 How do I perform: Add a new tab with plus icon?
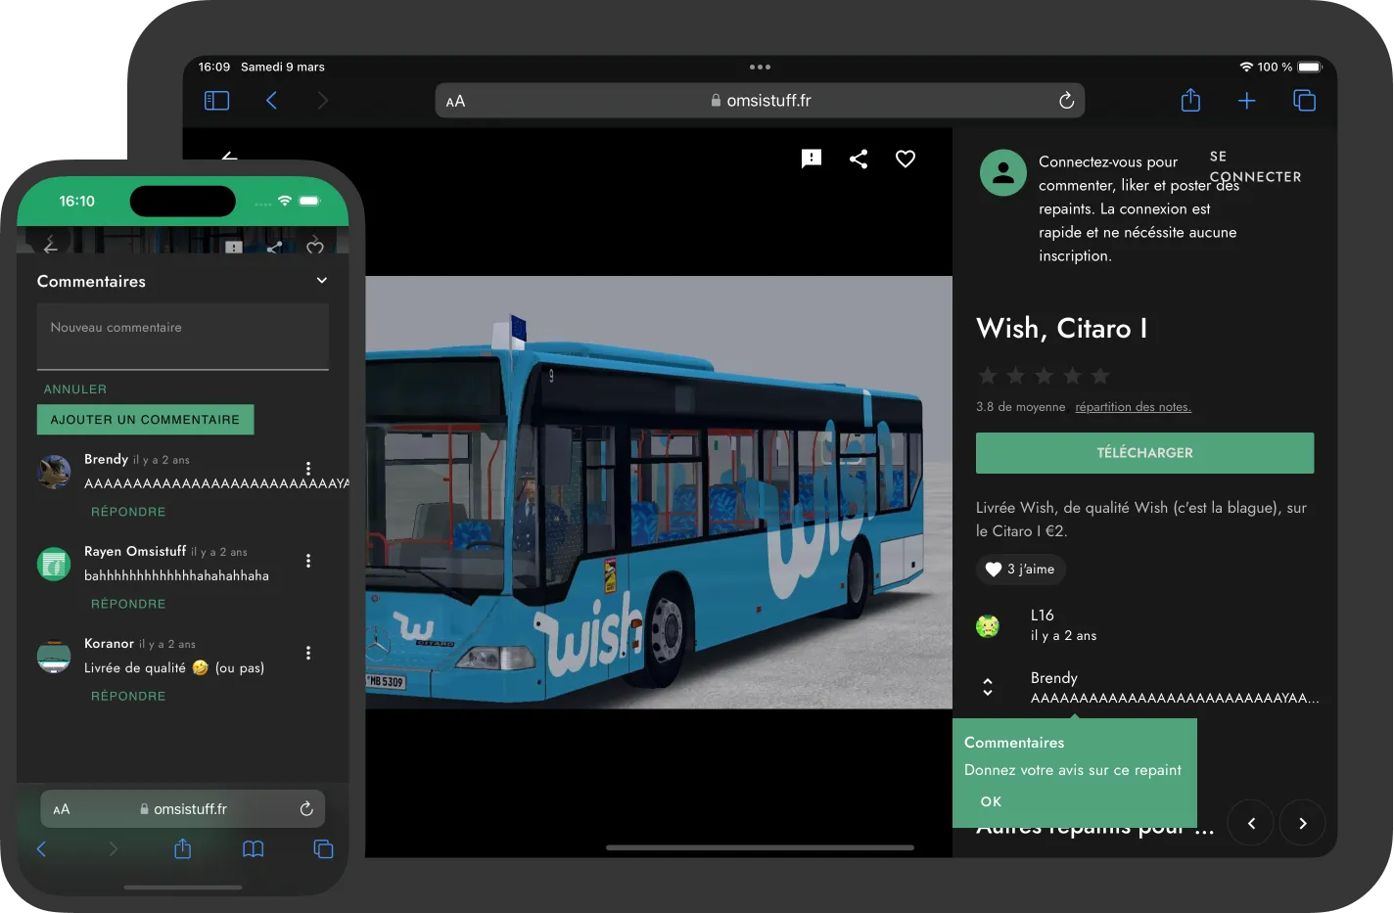(x=1246, y=101)
